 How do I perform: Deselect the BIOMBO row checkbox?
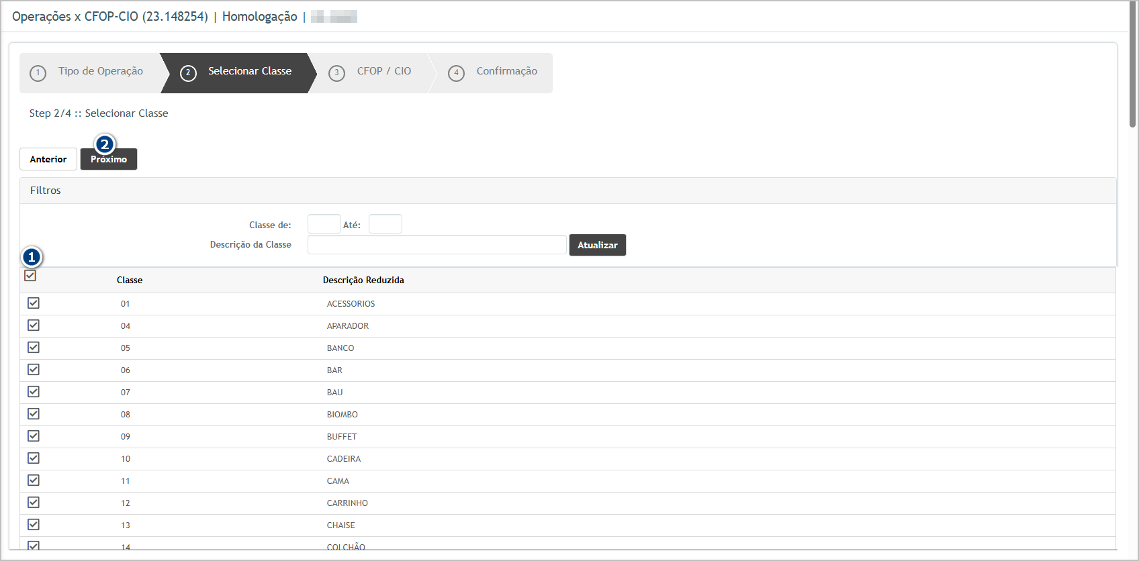click(x=34, y=414)
